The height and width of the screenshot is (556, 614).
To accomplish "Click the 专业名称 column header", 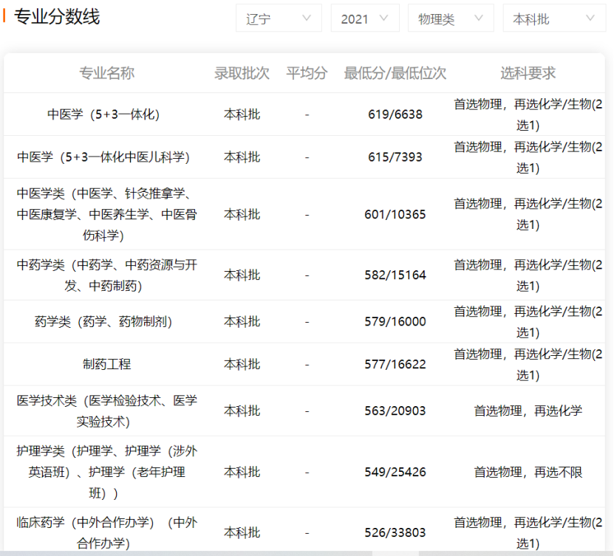I will tap(106, 73).
